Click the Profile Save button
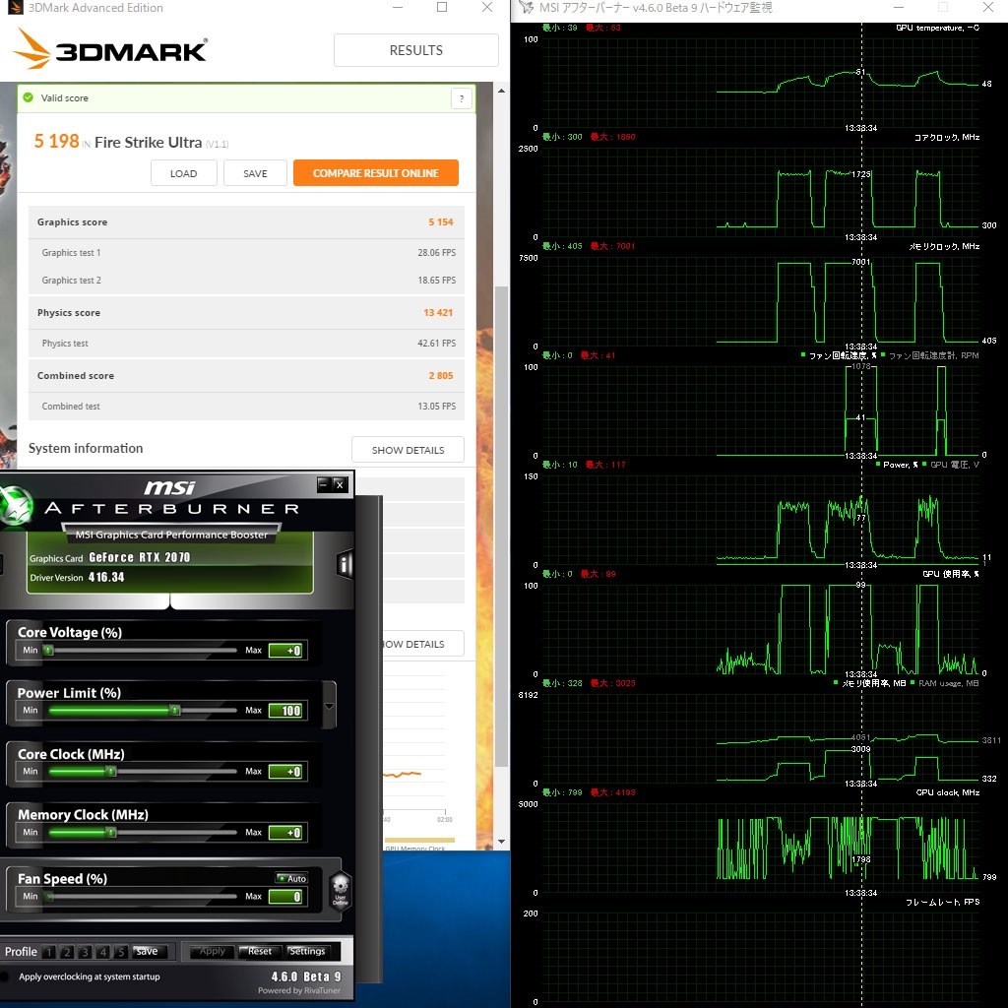 (x=148, y=952)
